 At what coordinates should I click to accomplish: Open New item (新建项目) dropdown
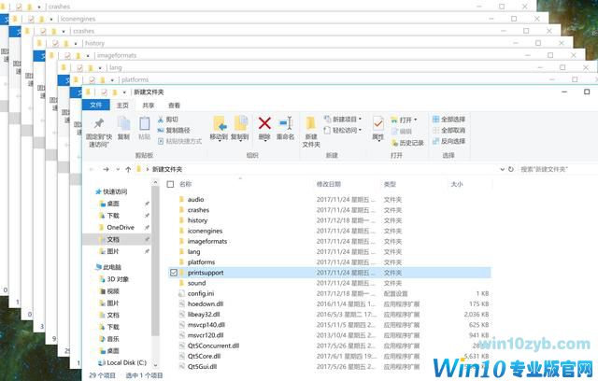click(x=343, y=120)
